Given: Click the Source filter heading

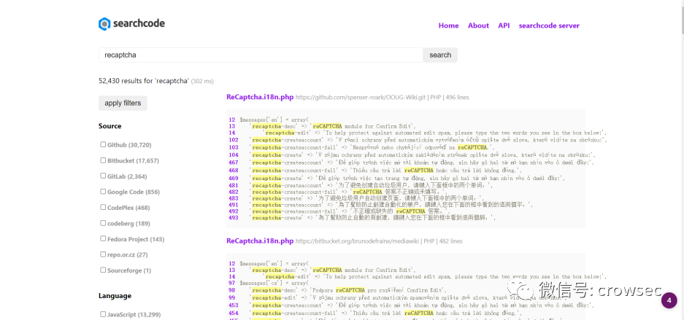Looking at the screenshot, I should coord(110,126).
